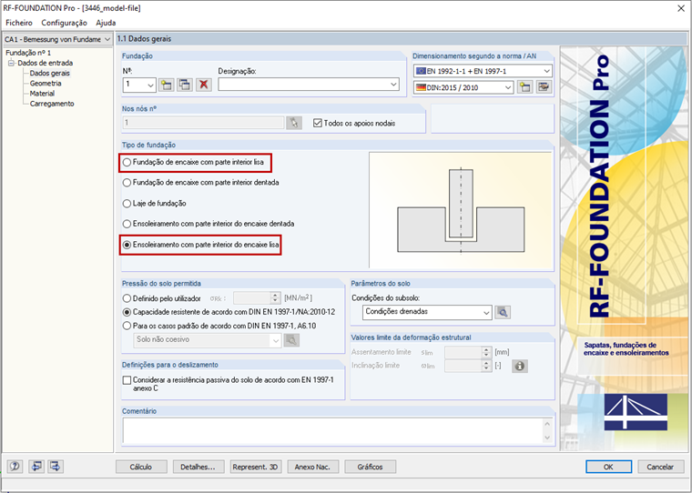Viewport: 692px width, 493px height.
Task: Click the Cancelar button
Action: coord(660,467)
